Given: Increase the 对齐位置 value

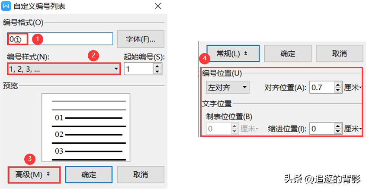Looking at the screenshot, I should 338,85.
